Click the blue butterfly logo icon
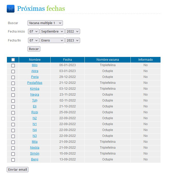The image size is (169, 173). click(11, 9)
